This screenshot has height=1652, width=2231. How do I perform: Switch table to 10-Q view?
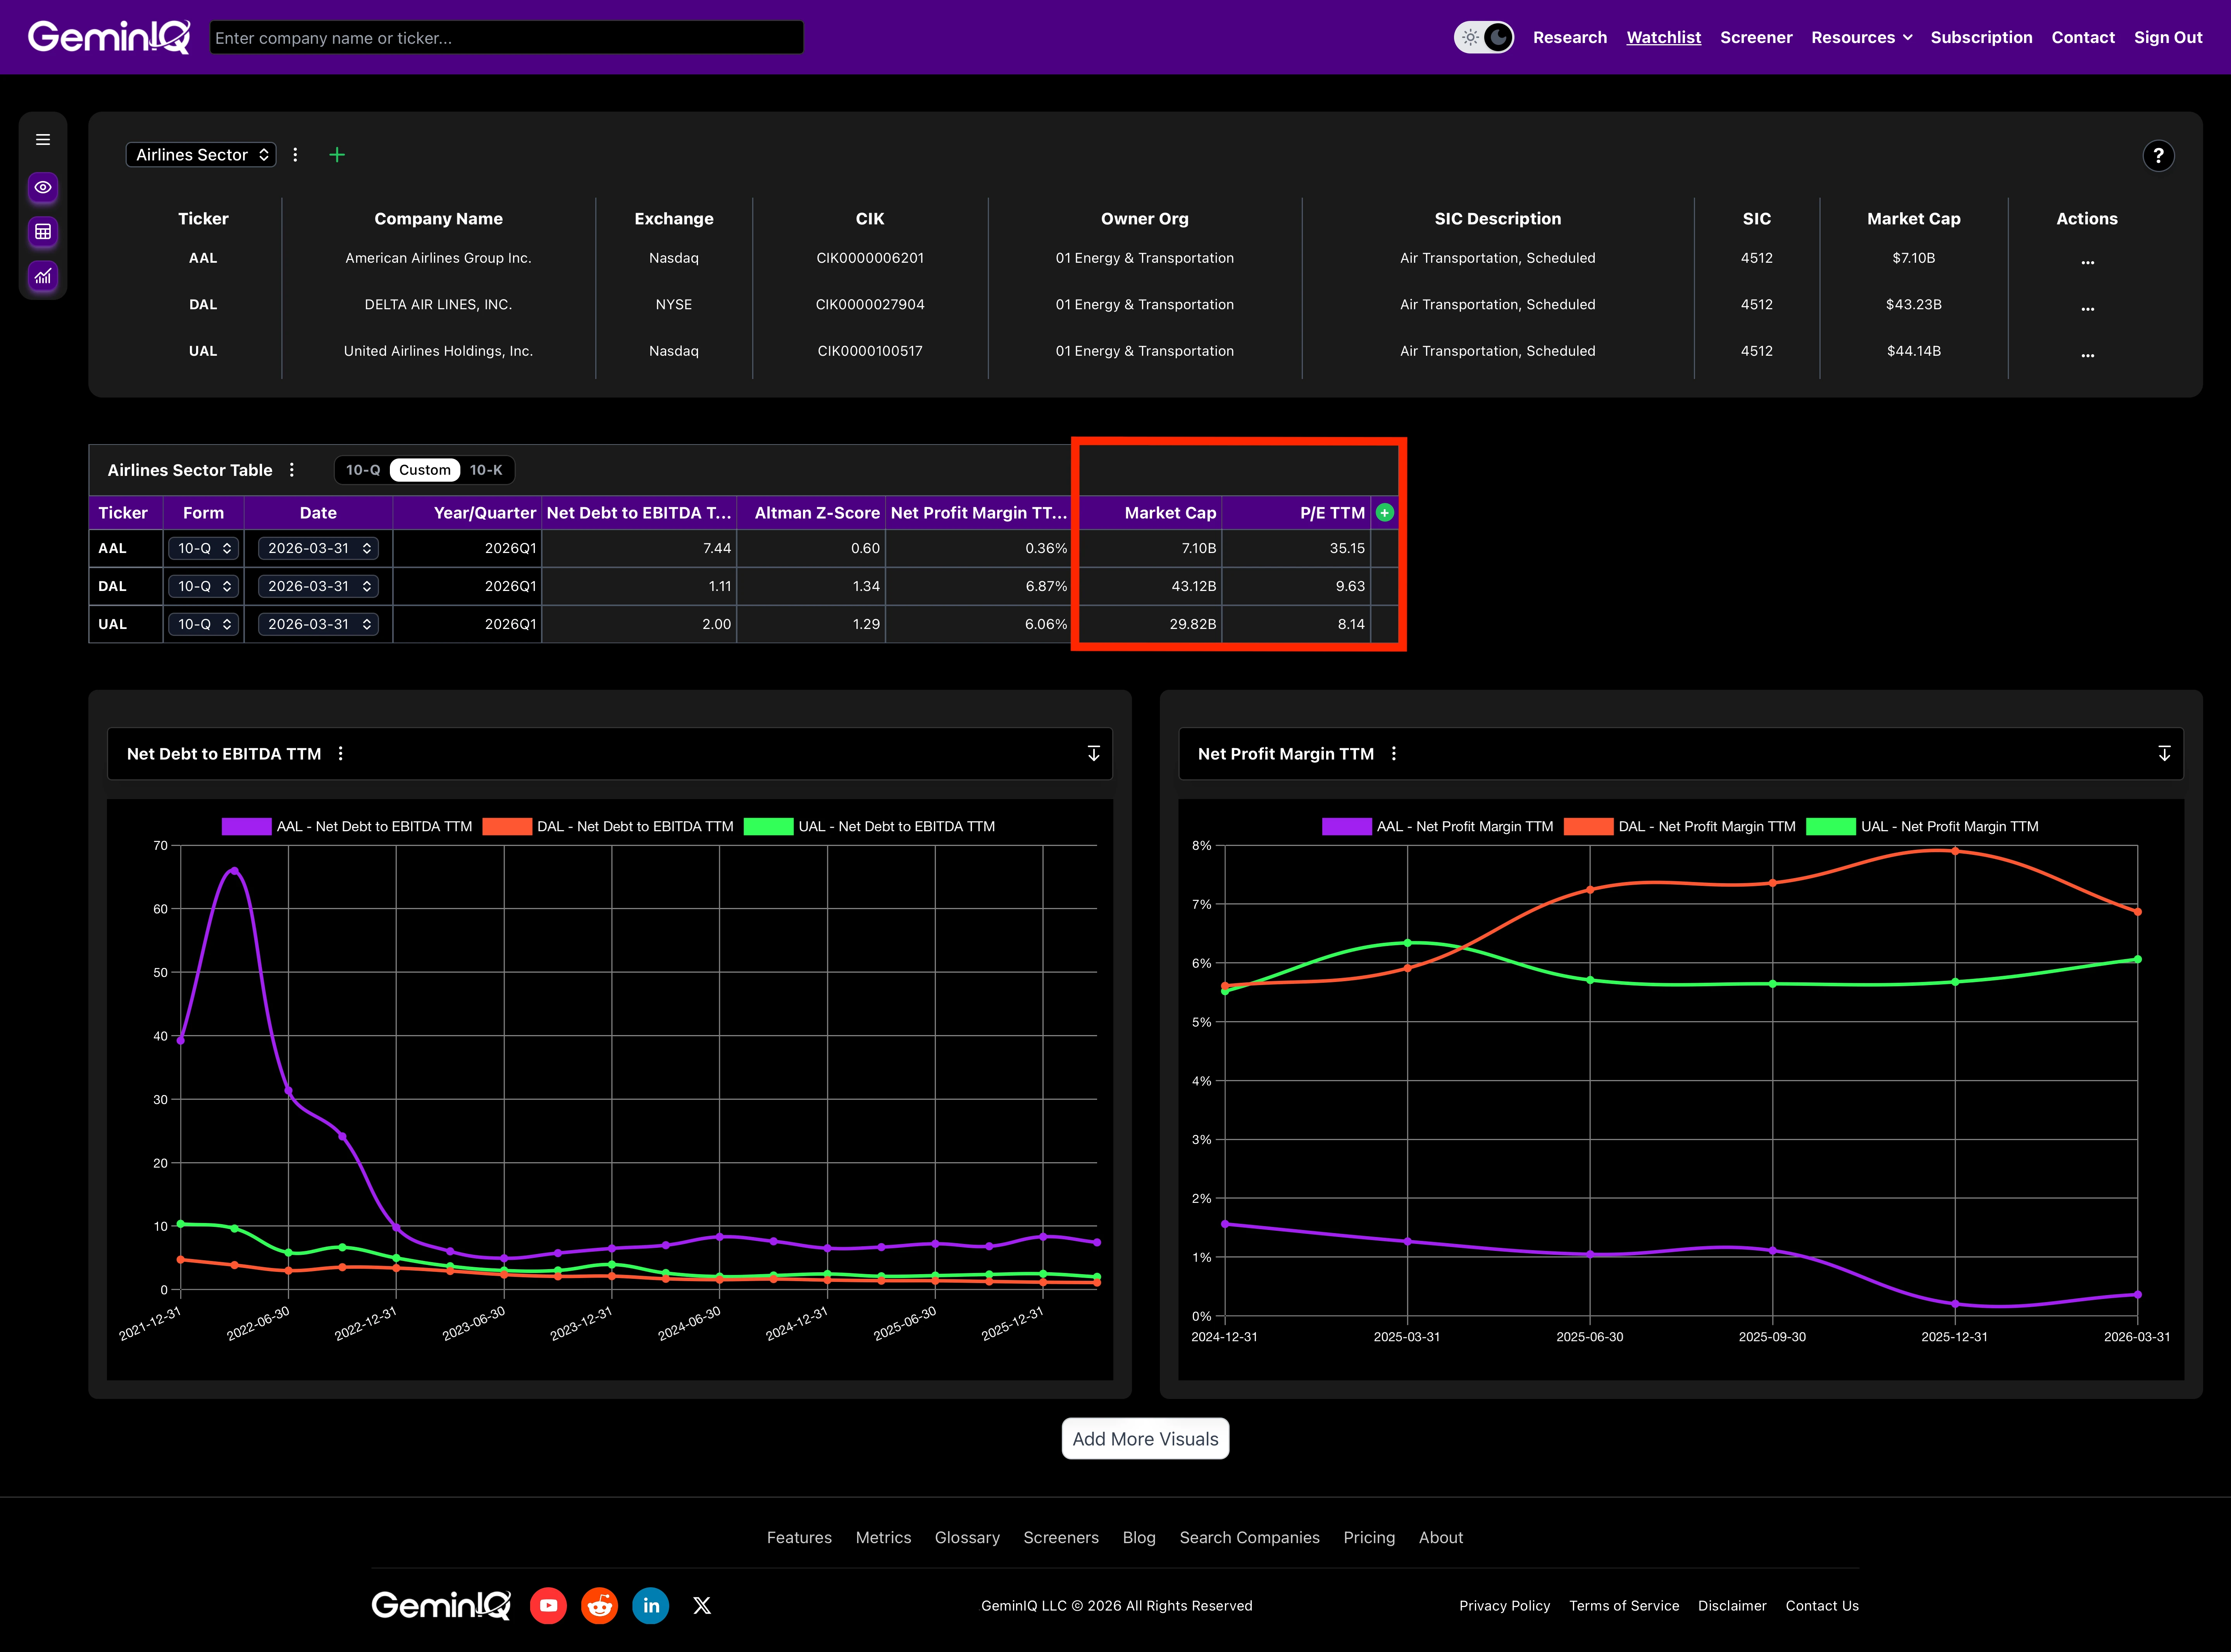coord(363,470)
